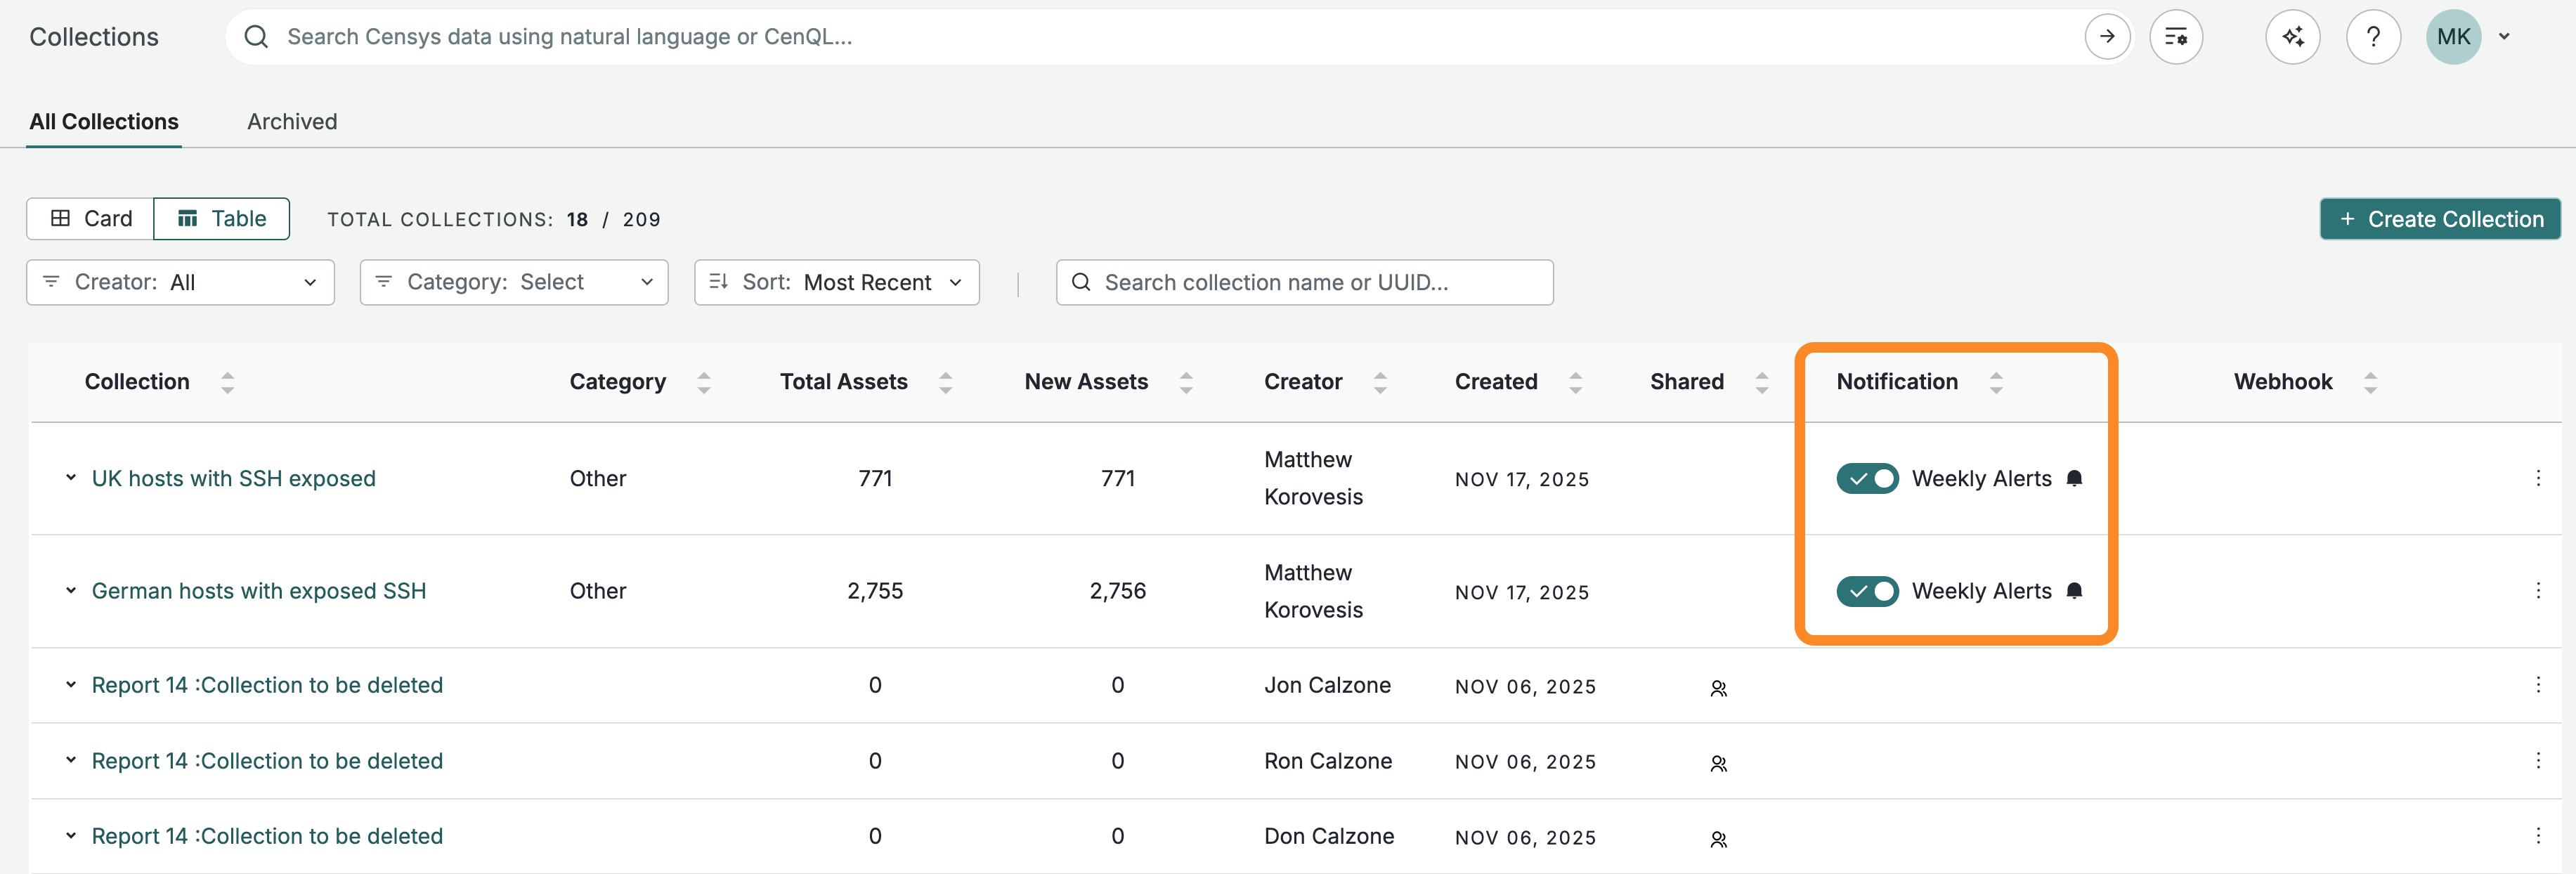This screenshot has width=2576, height=874.
Task: Expand the UK hosts with SSH exposed row
Action: point(71,478)
